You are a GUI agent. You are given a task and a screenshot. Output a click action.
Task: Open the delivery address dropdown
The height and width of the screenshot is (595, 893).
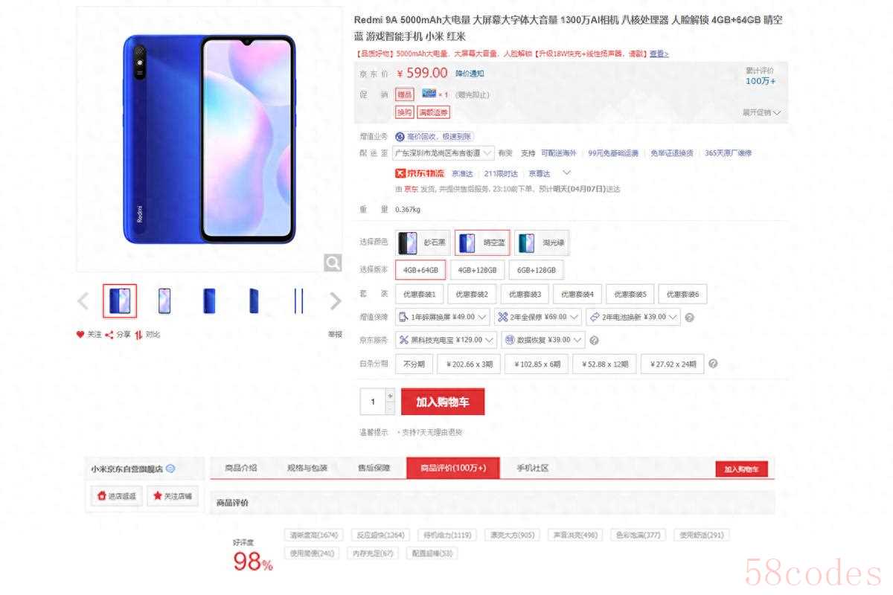click(x=444, y=152)
